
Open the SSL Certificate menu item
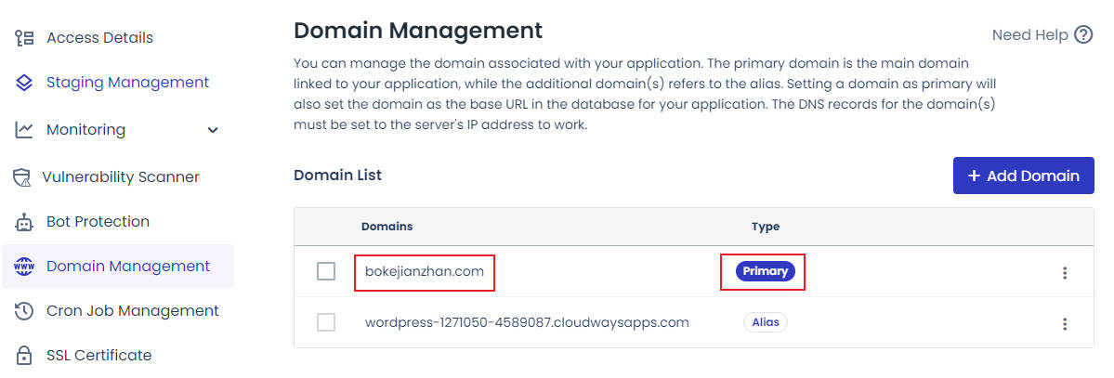coord(98,356)
